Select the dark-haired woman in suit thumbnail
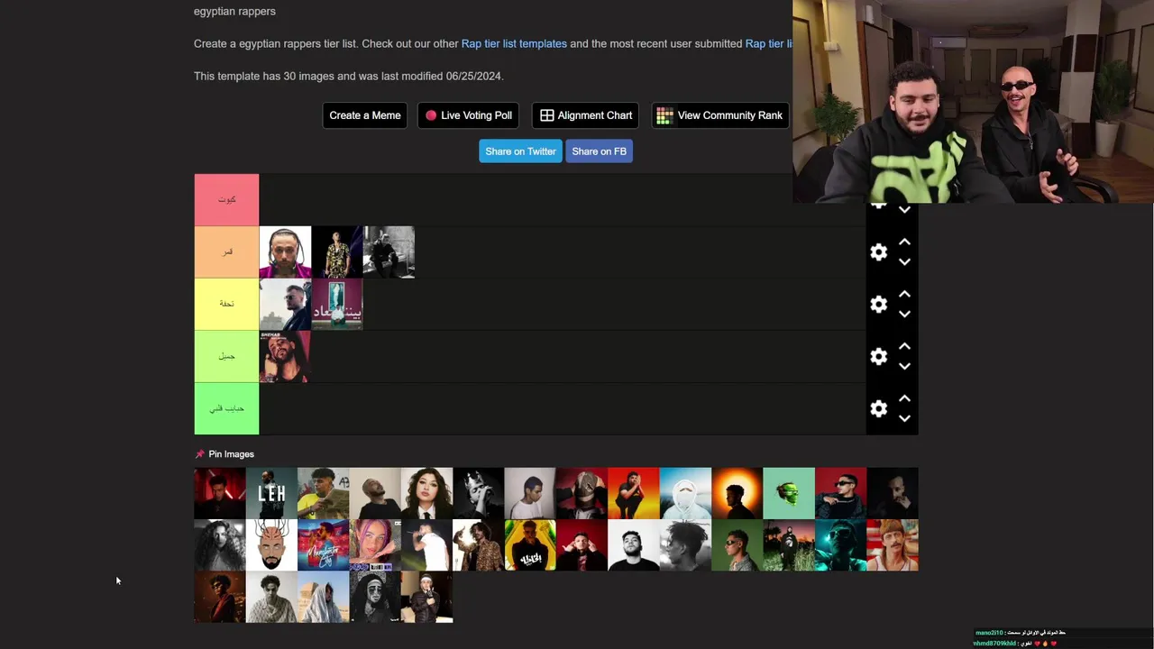The width and height of the screenshot is (1154, 649). coord(426,493)
